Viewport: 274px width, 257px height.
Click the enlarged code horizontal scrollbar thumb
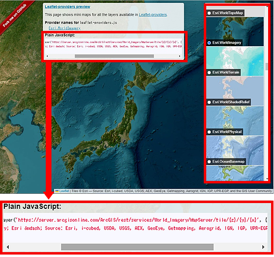coord(137,247)
